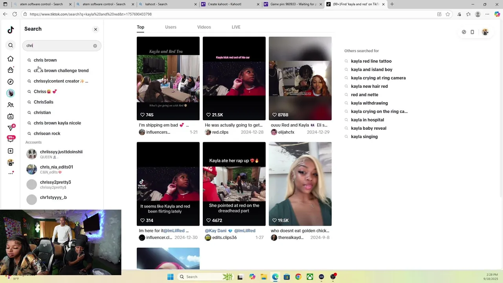Image resolution: width=503 pixels, height=283 pixels.
Task: Choose suggestion chris brown kayla nicole
Action: pyautogui.click(x=57, y=123)
